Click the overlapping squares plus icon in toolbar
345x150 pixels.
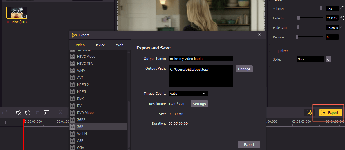click(28, 113)
